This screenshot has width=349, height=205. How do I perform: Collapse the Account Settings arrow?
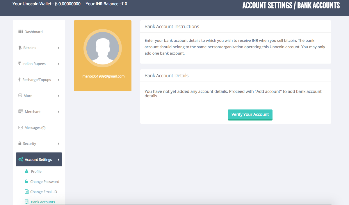tap(58, 160)
